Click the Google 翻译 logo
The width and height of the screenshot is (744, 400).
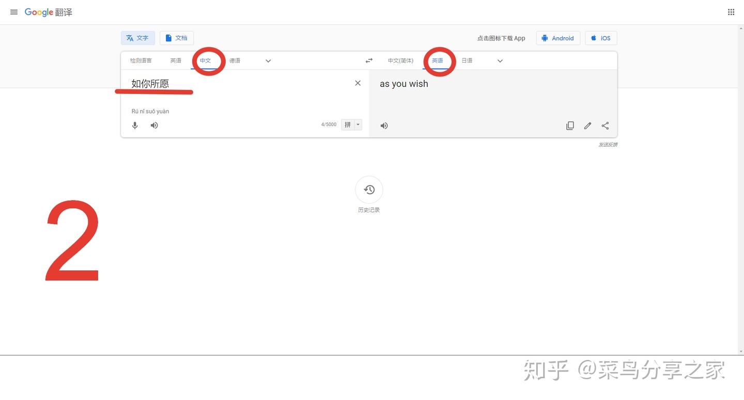tap(49, 12)
